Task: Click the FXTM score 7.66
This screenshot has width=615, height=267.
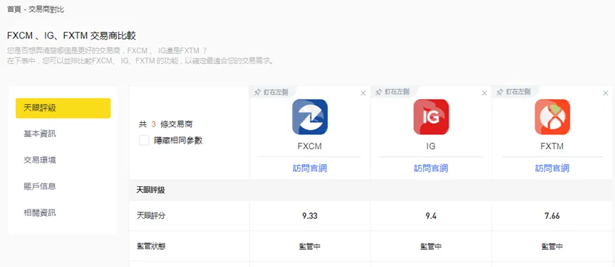Action: point(552,216)
